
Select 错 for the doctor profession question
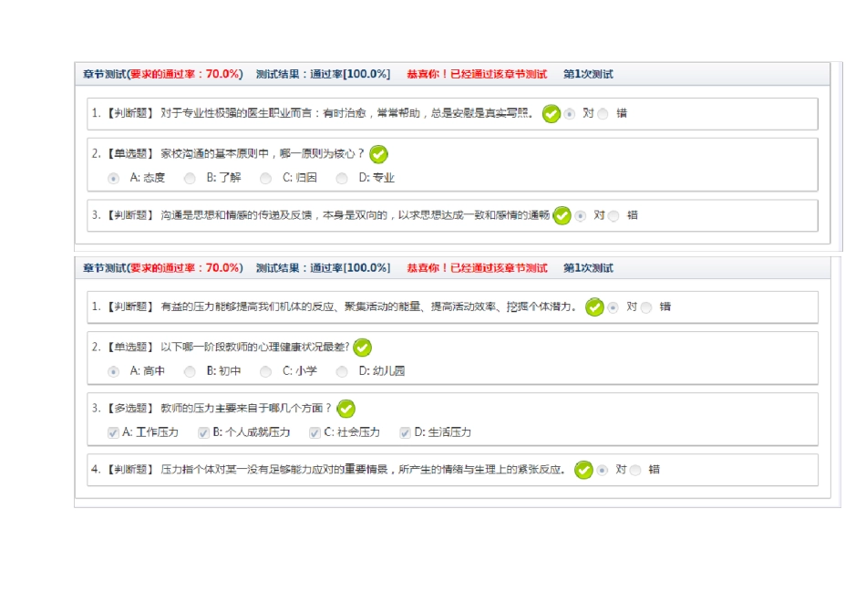click(603, 114)
